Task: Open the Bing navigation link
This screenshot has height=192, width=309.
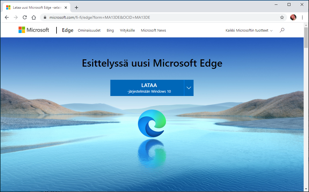Action: 110,31
